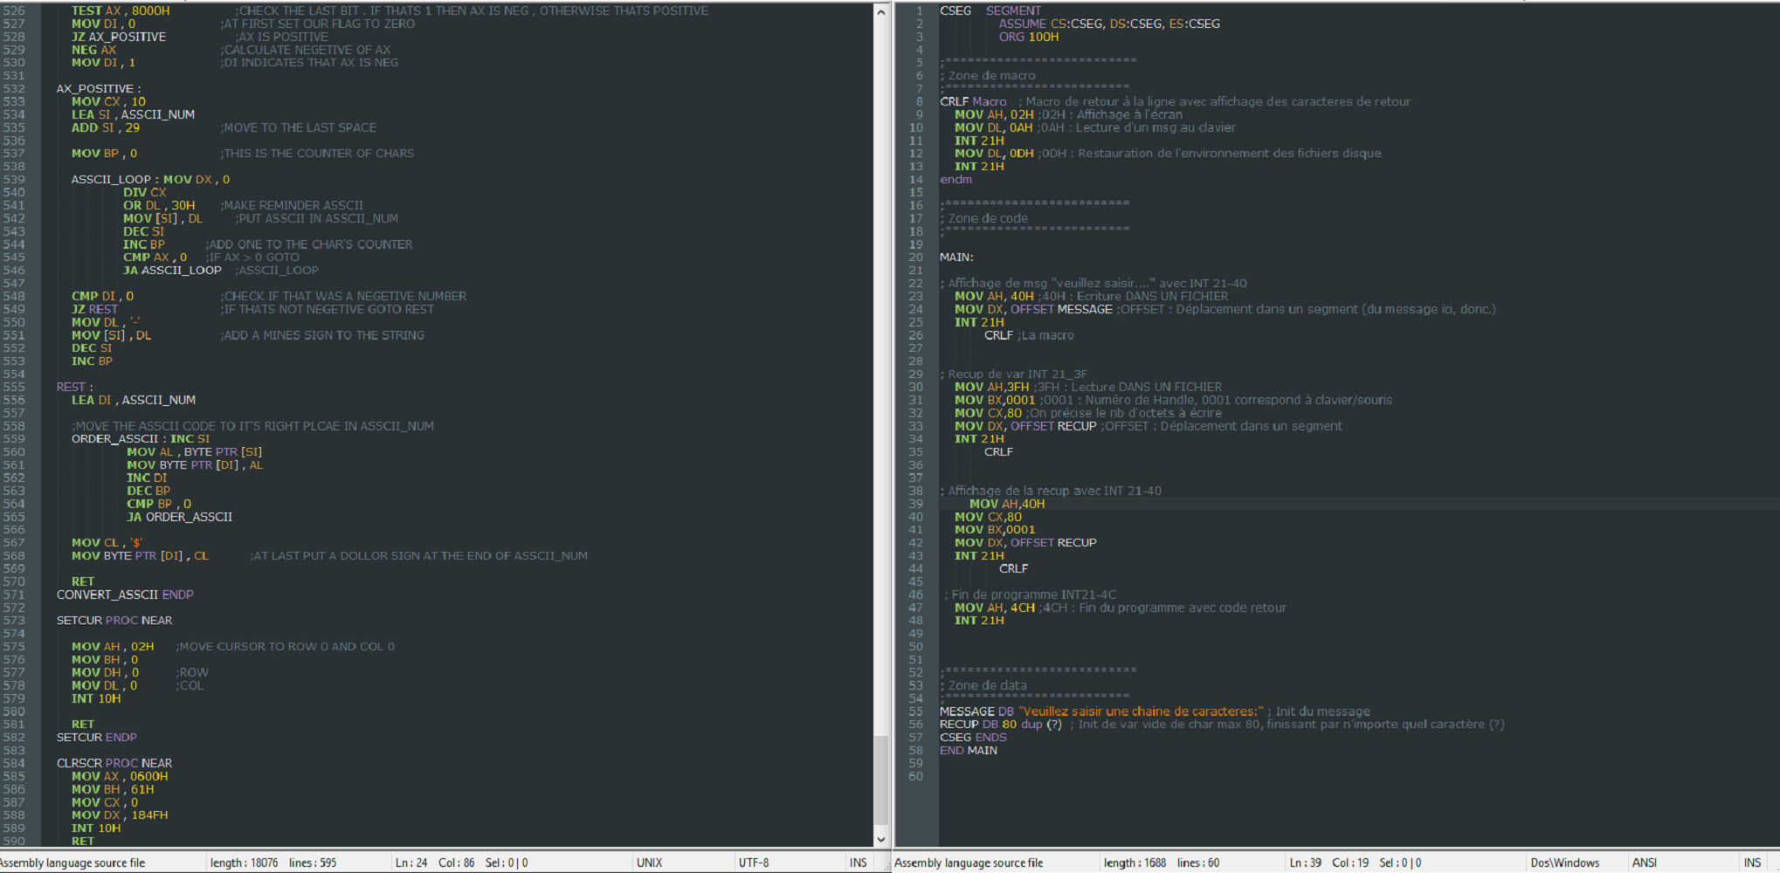This screenshot has width=1780, height=873.
Task: Click the 'REST :' label on line 555
Action: tap(74, 387)
